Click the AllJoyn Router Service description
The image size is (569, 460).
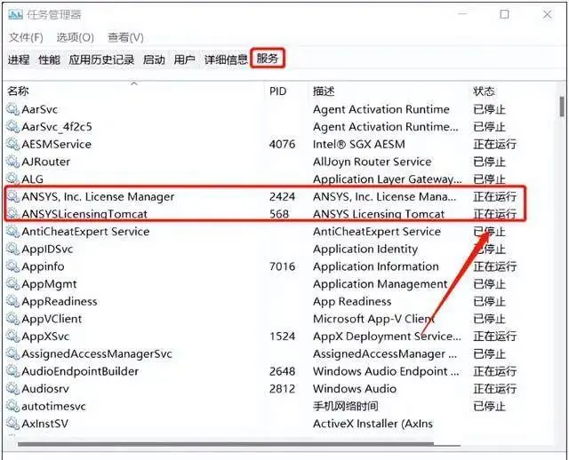tap(372, 162)
